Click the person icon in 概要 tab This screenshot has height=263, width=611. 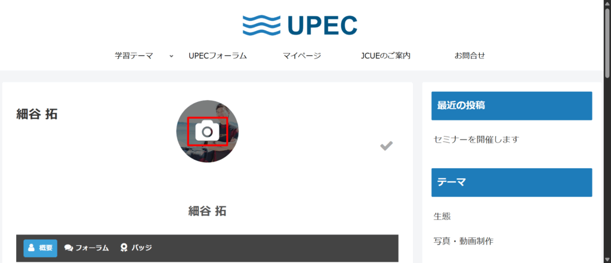pos(32,248)
